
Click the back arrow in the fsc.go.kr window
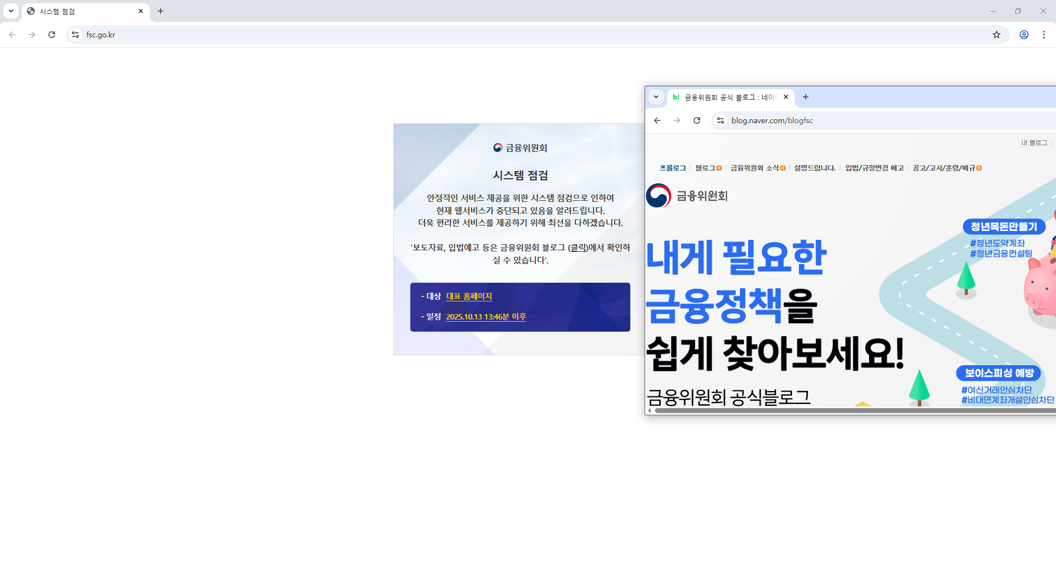12,35
